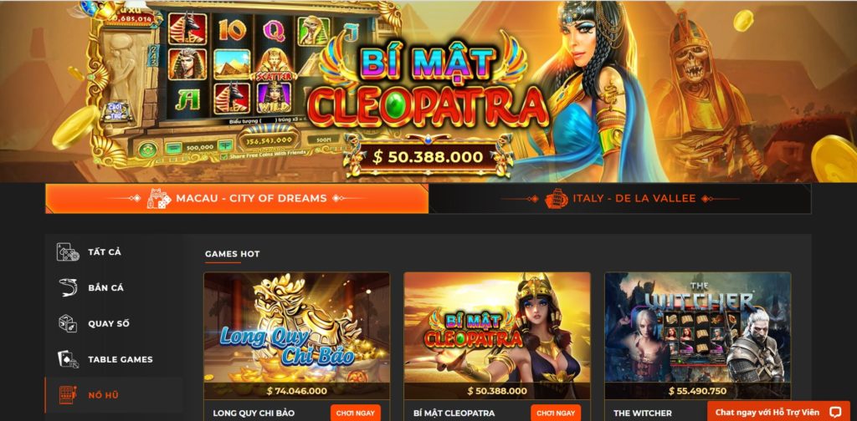The image size is (857, 421).
Task: Click the Macau casino icon on orange tab
Action: pos(158,199)
